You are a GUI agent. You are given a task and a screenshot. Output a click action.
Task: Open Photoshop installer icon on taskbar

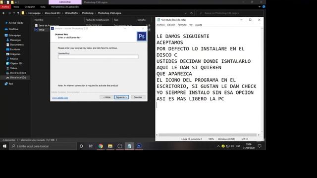(x=139, y=146)
